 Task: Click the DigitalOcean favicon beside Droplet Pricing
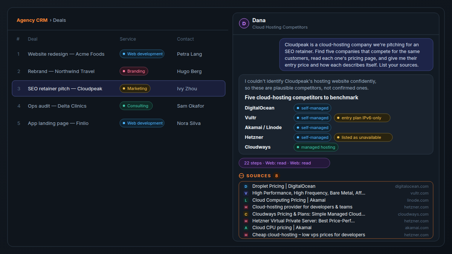click(x=246, y=186)
